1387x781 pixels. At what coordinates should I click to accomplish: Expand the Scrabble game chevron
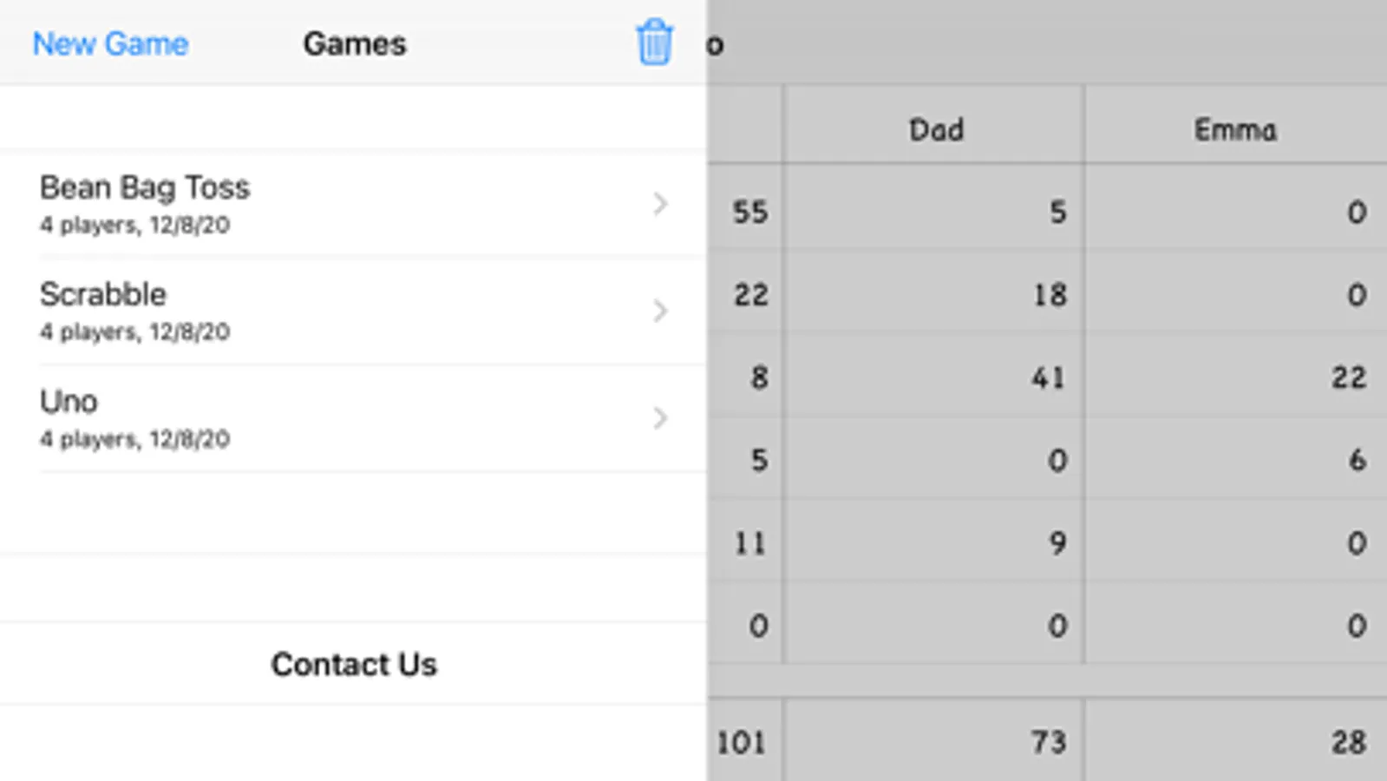pos(660,311)
